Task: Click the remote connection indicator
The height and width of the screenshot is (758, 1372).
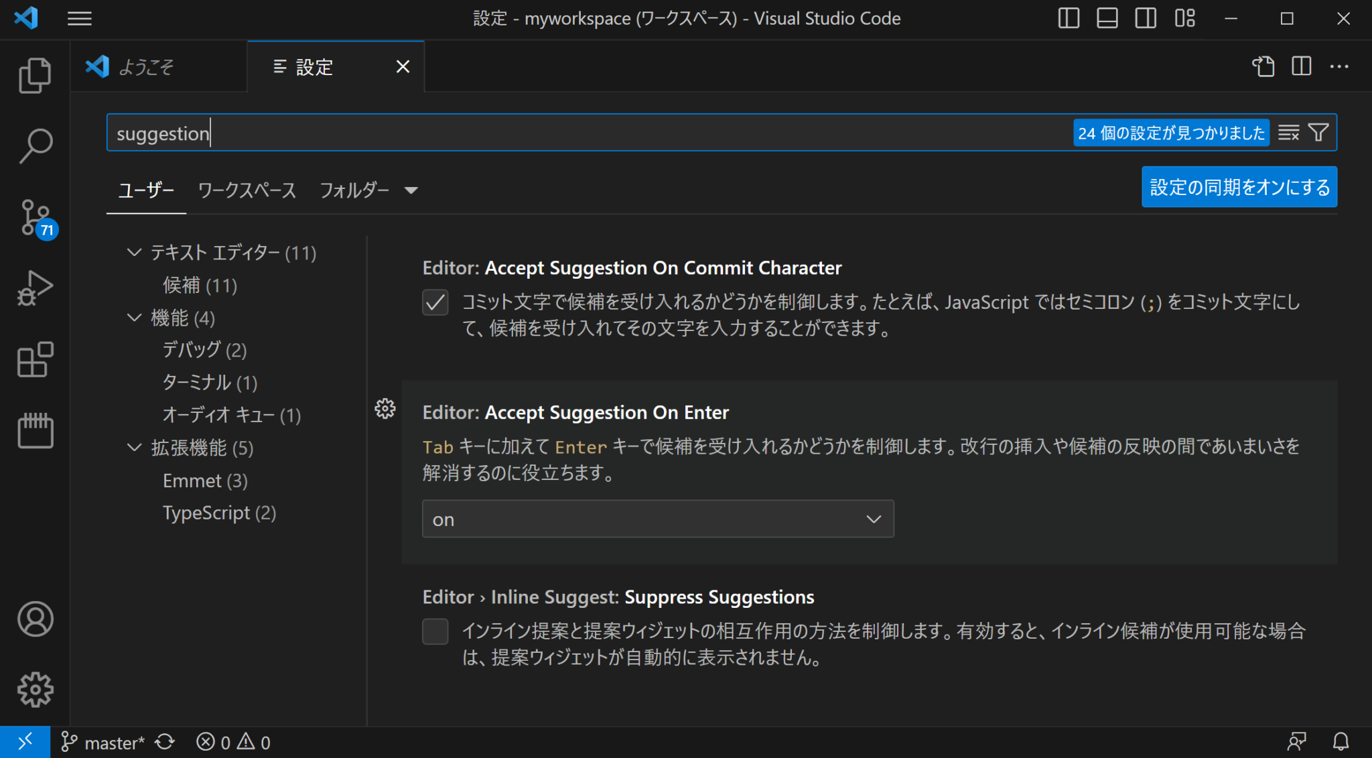Action: [x=25, y=742]
